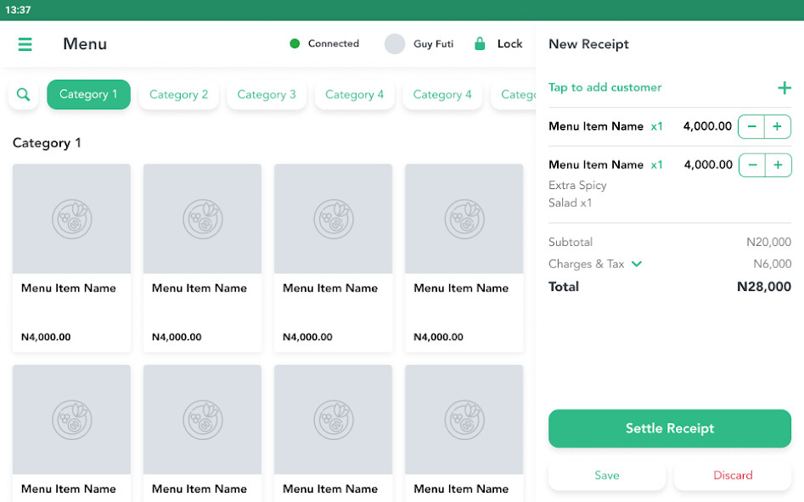Click the green plus to add customer

(x=784, y=88)
